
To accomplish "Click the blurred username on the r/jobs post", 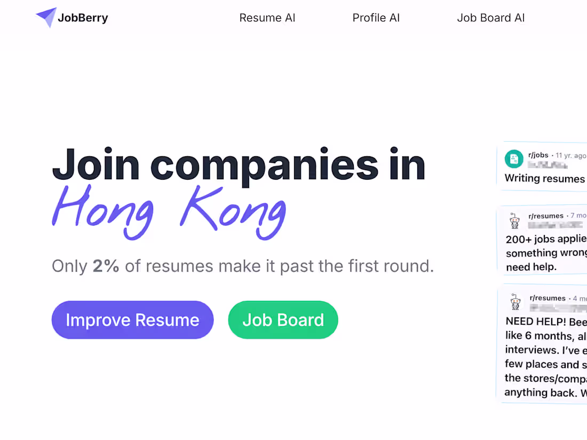I will click(548, 165).
